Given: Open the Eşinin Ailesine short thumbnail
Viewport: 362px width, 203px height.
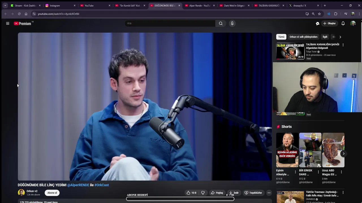Looking at the screenshot, I should click(x=287, y=150).
